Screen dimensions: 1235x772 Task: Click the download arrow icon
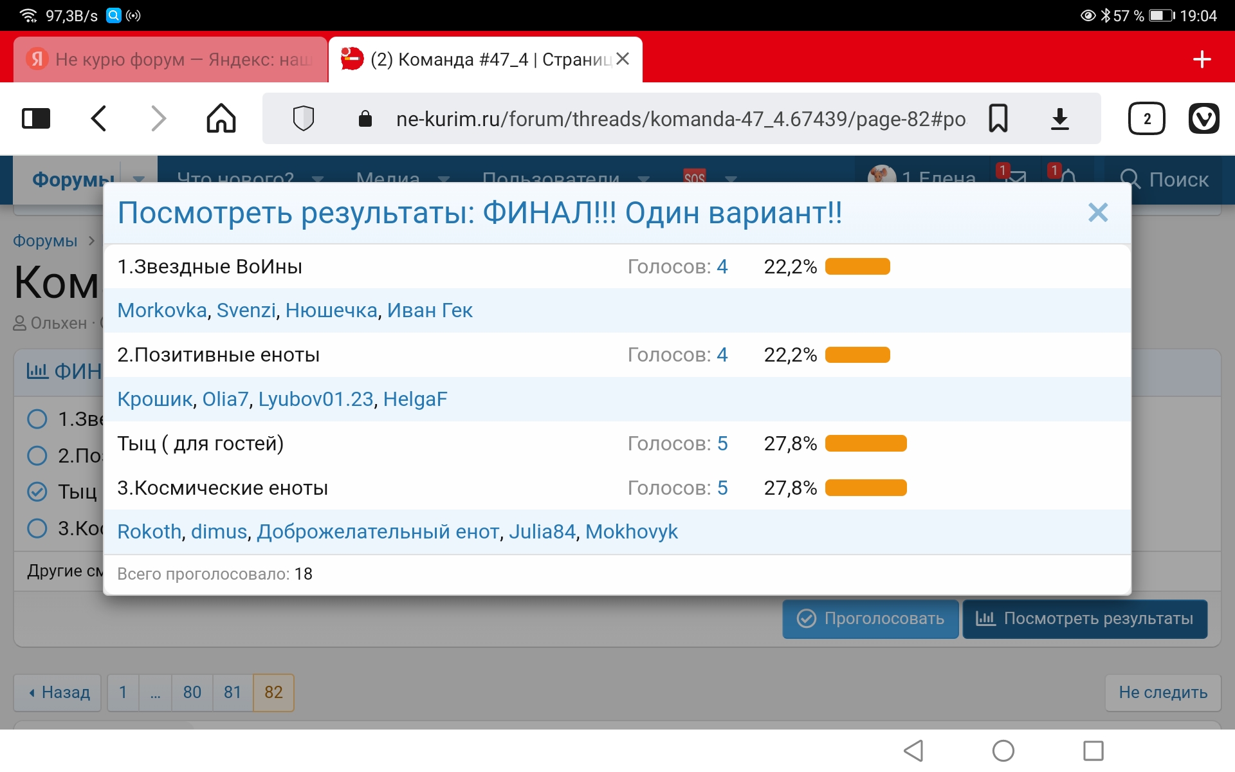[x=1059, y=118]
